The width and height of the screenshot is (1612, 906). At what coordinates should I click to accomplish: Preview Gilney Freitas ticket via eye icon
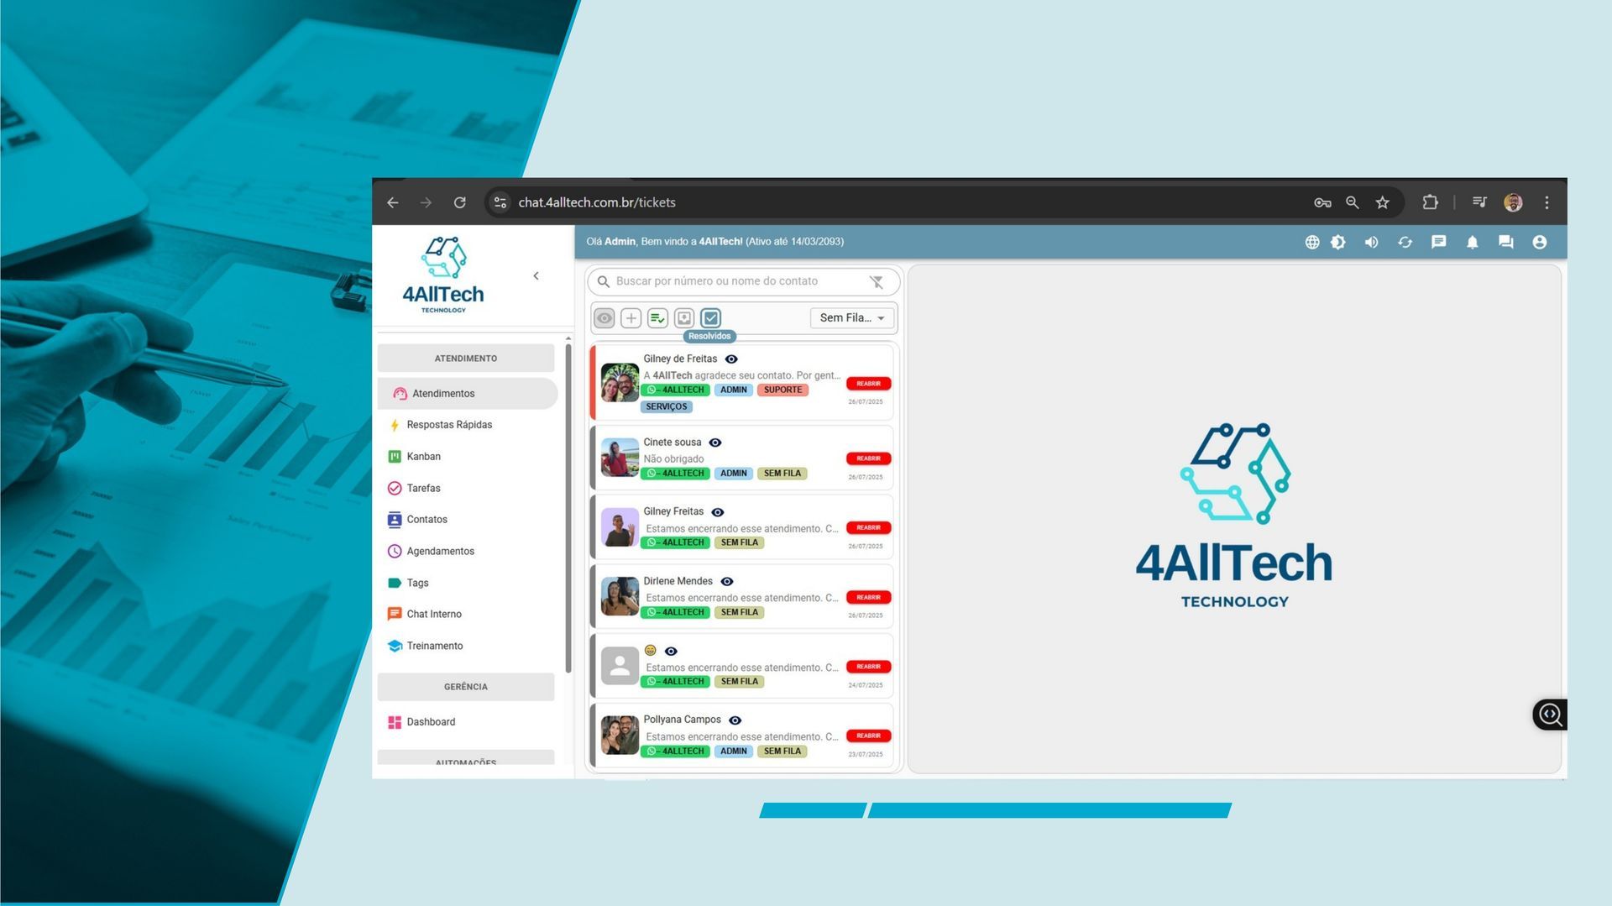click(718, 512)
